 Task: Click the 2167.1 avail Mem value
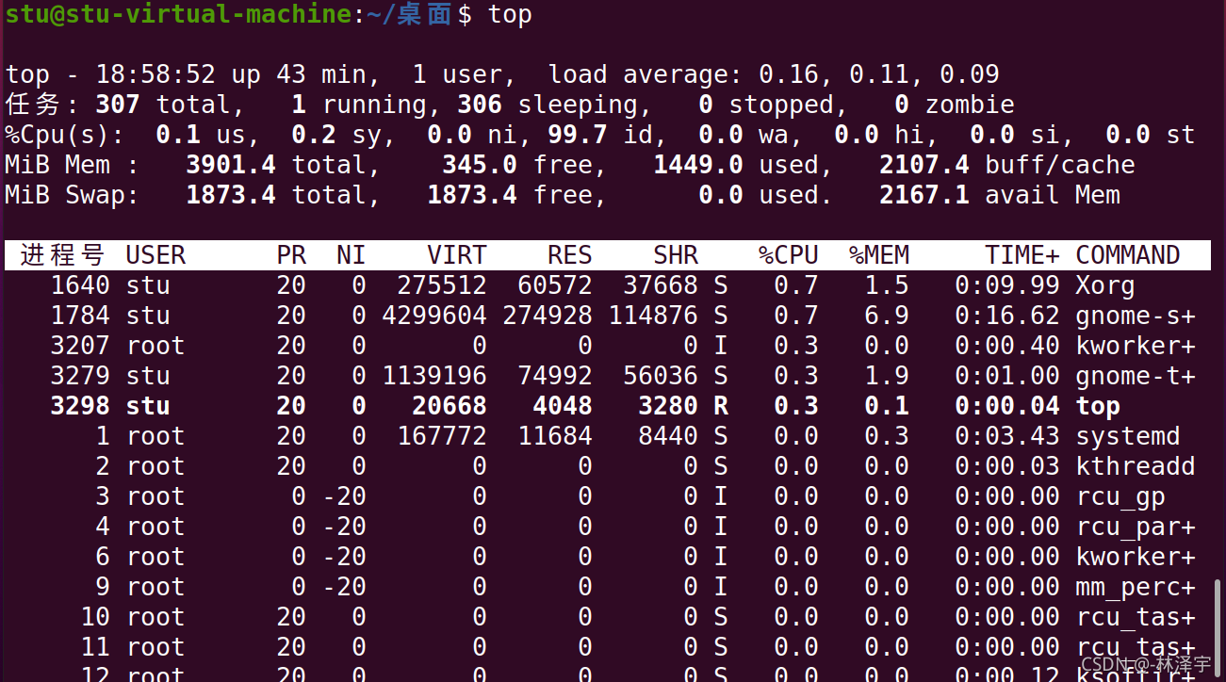(x=924, y=195)
